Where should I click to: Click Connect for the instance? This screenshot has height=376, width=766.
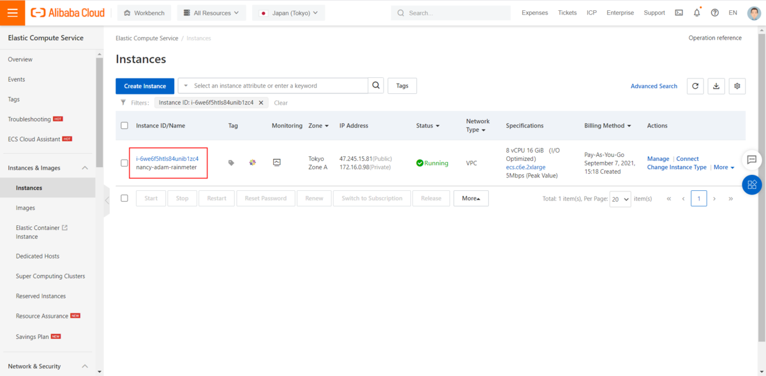[x=687, y=159]
